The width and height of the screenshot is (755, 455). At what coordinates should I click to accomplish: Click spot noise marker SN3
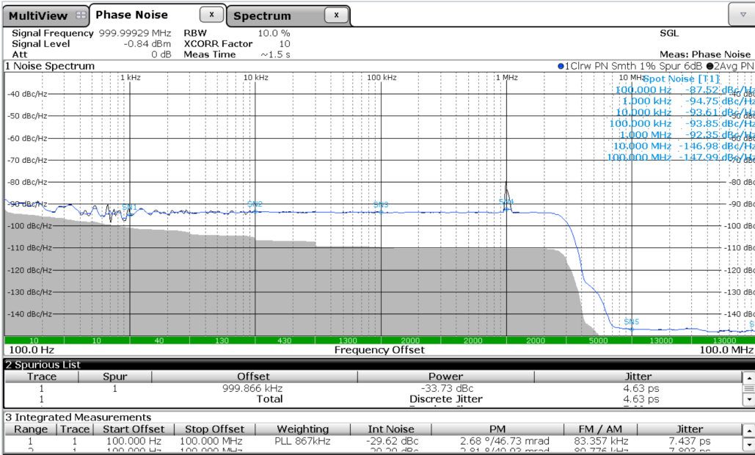(x=381, y=205)
